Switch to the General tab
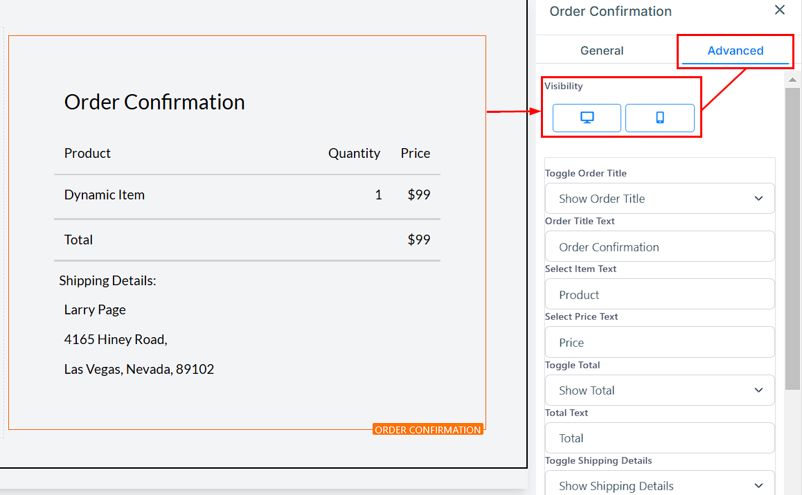Screen dimensions: 802x495 click(602, 51)
